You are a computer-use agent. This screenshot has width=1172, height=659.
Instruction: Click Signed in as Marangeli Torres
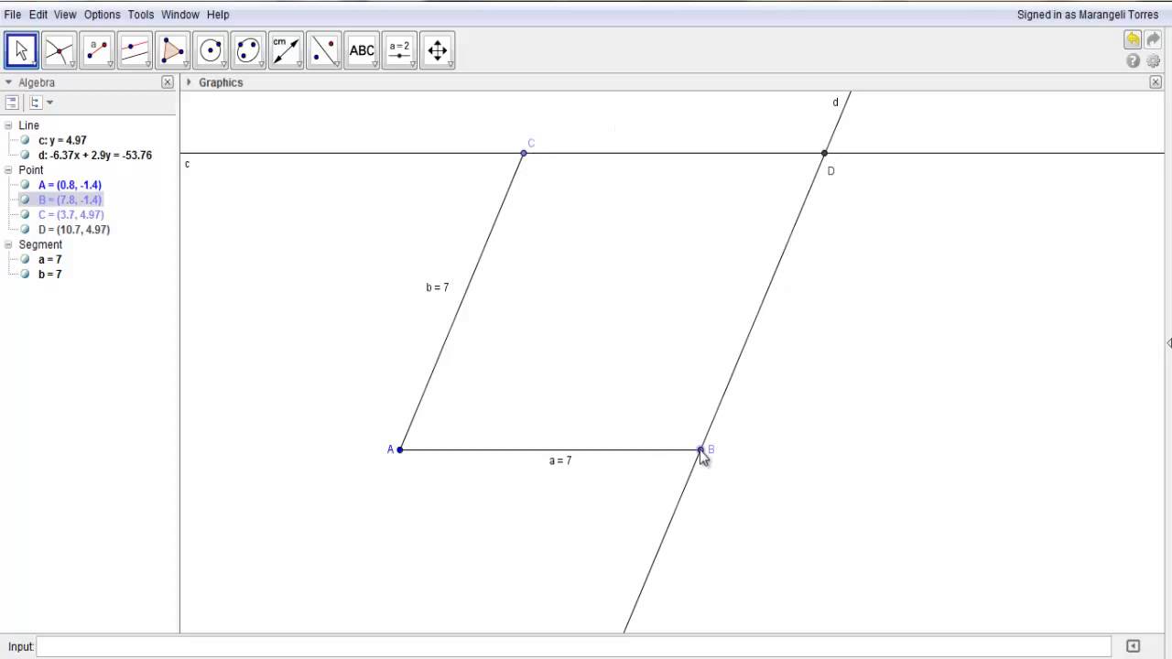(1088, 15)
